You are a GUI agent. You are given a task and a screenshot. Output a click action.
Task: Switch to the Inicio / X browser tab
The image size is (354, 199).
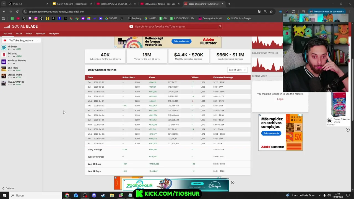coord(28,4)
